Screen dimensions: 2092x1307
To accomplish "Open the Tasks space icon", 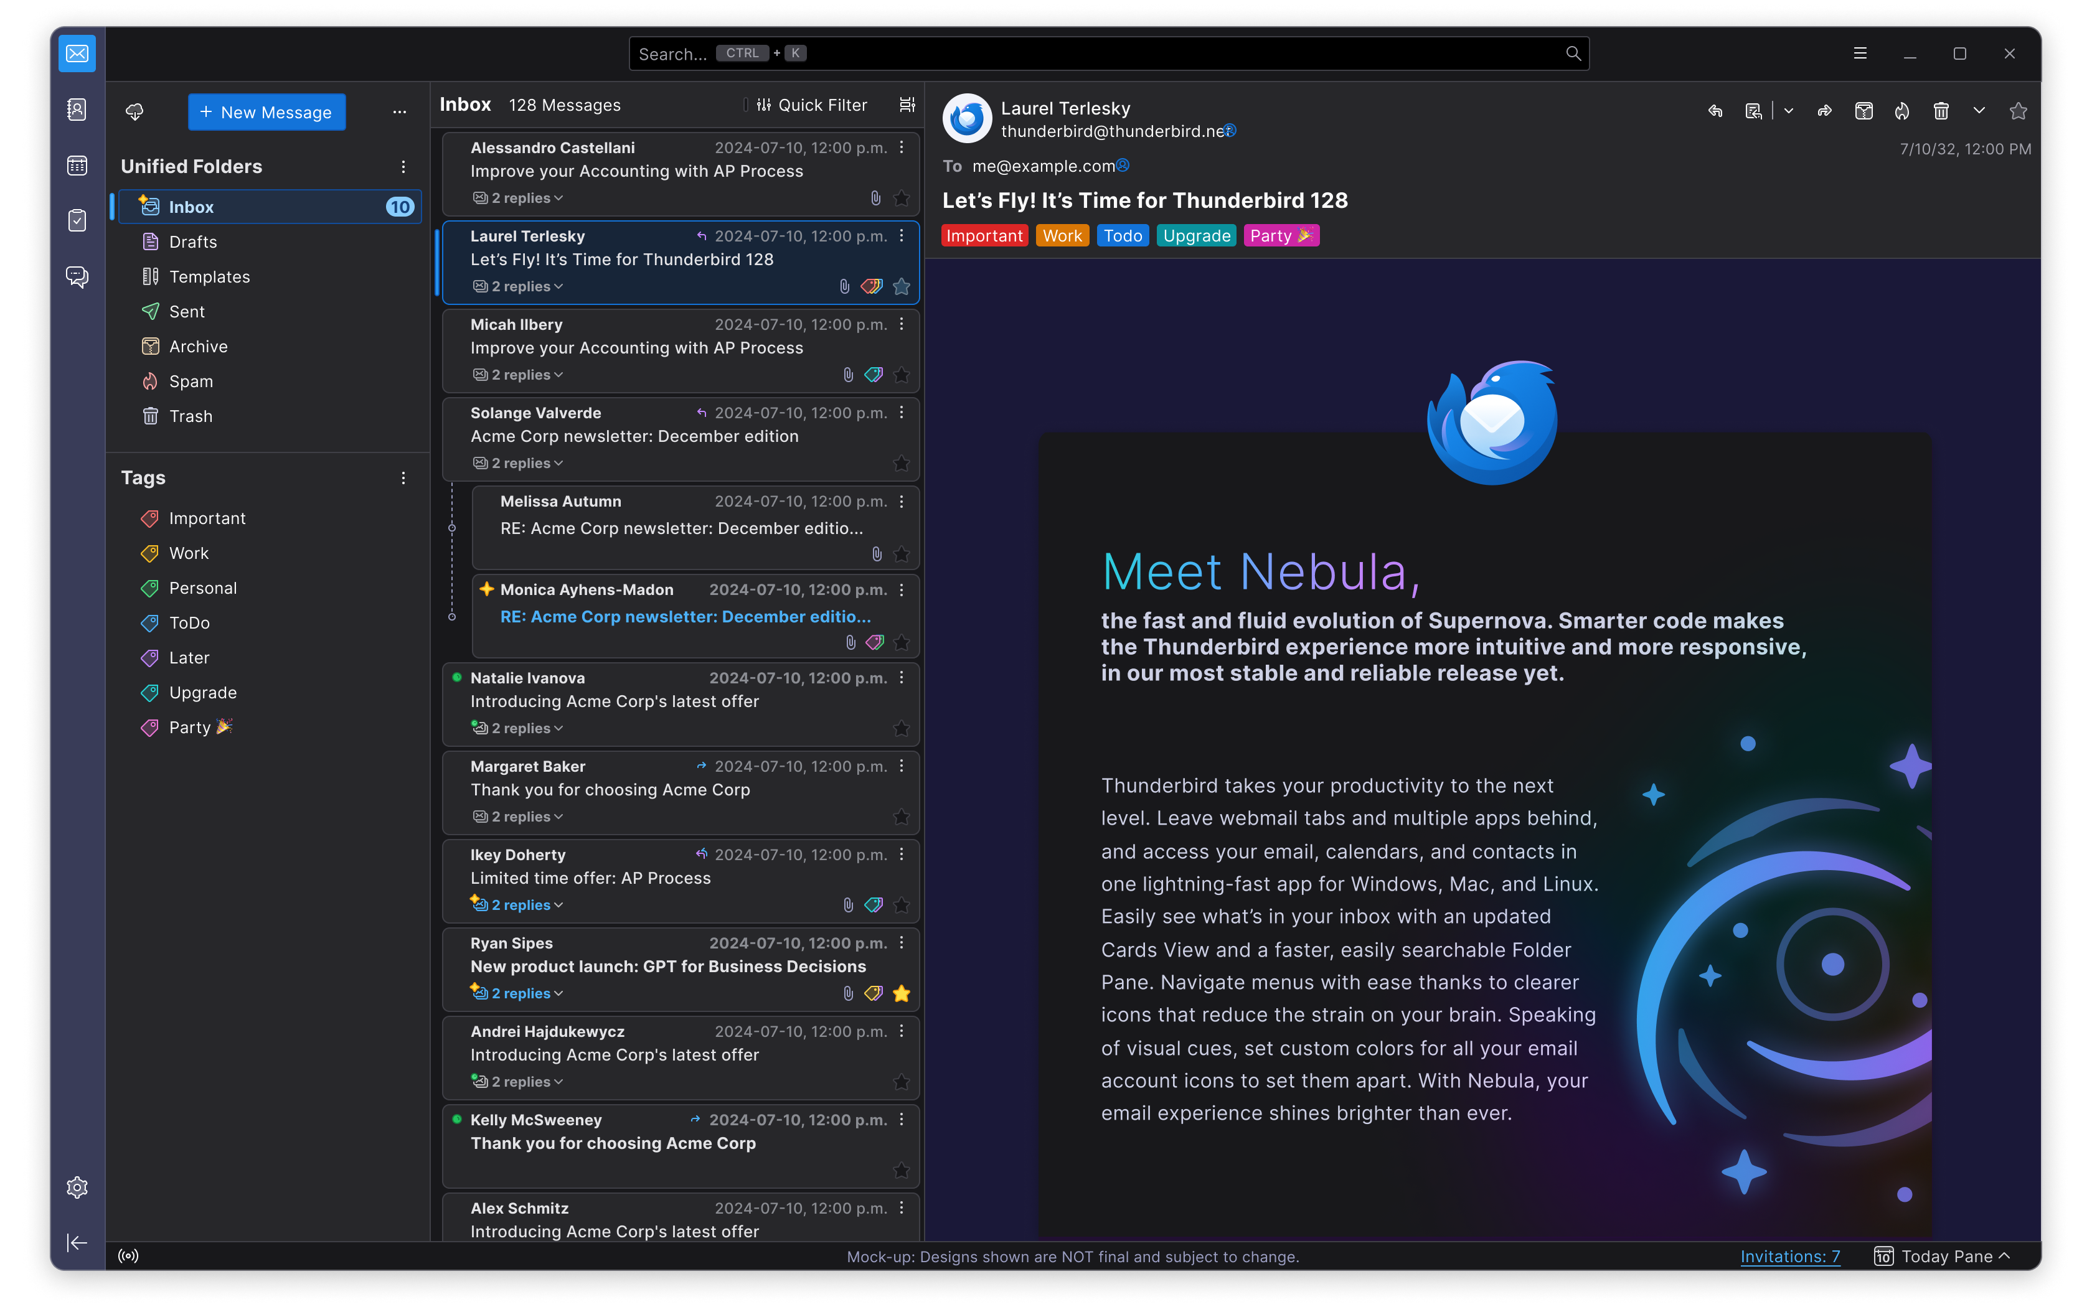I will tap(77, 220).
